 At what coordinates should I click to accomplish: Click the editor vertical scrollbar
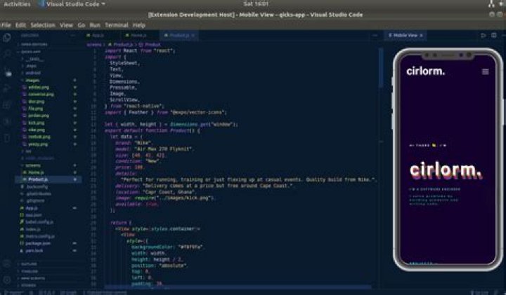pos(381,67)
